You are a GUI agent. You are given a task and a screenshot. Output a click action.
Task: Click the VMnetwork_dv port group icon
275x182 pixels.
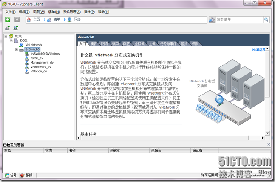(x=27, y=67)
